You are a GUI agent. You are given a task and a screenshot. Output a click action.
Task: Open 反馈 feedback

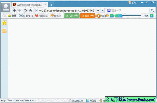point(132,3)
